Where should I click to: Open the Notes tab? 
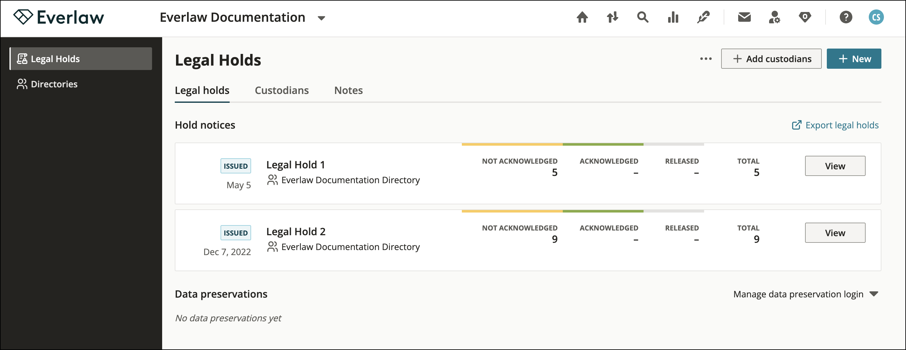coord(348,91)
